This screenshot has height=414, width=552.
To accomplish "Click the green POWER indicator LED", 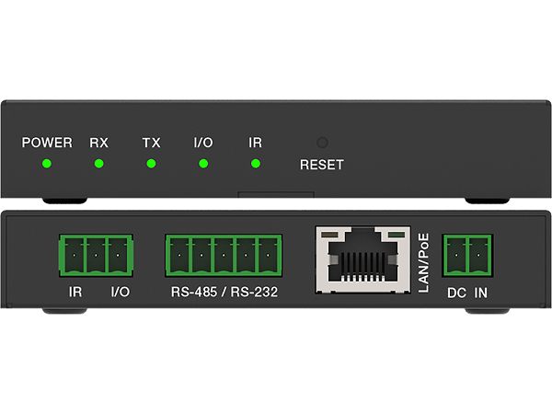I will 46,165.
